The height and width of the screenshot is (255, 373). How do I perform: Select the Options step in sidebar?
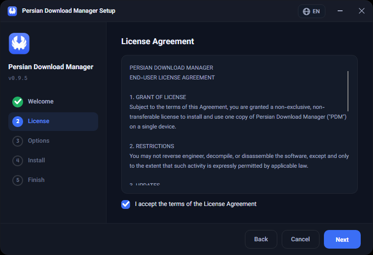53,141
